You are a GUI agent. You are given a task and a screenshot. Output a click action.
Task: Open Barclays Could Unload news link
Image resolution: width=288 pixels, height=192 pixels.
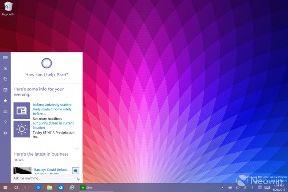point(51,169)
